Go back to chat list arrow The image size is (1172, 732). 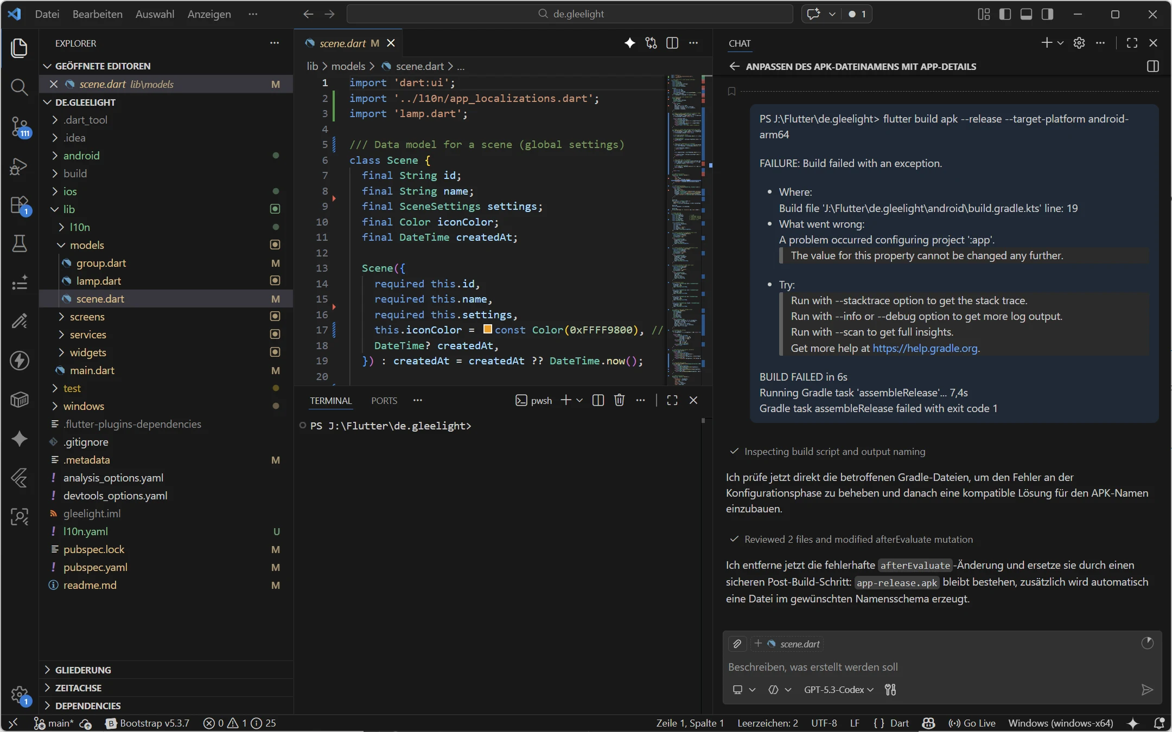735,66
